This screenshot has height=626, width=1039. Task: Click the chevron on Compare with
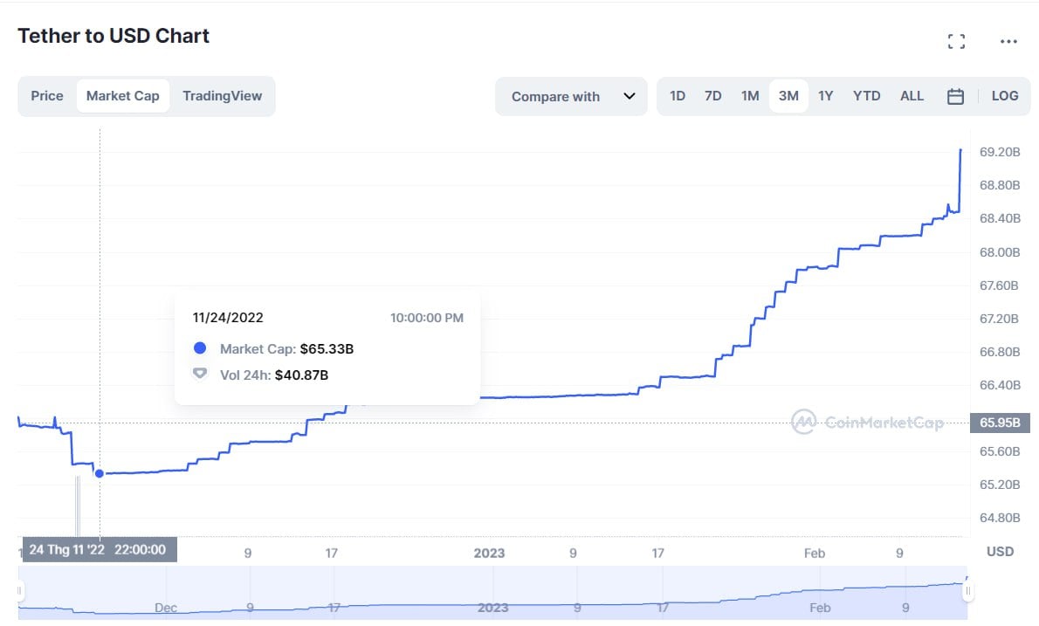630,96
